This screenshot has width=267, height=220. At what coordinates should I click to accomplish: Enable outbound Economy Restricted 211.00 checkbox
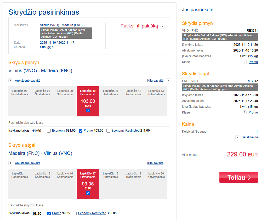pos(108,131)
